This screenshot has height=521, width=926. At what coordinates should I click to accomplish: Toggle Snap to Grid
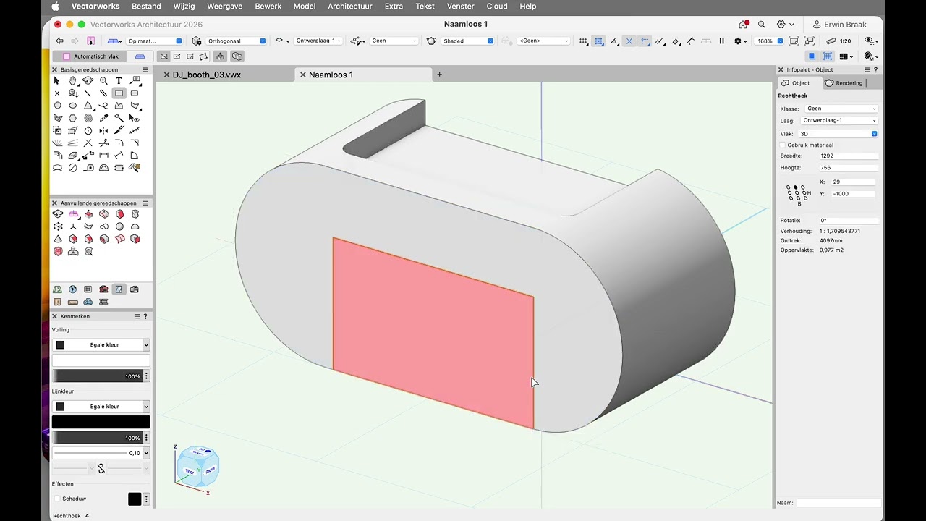pyautogui.click(x=583, y=41)
